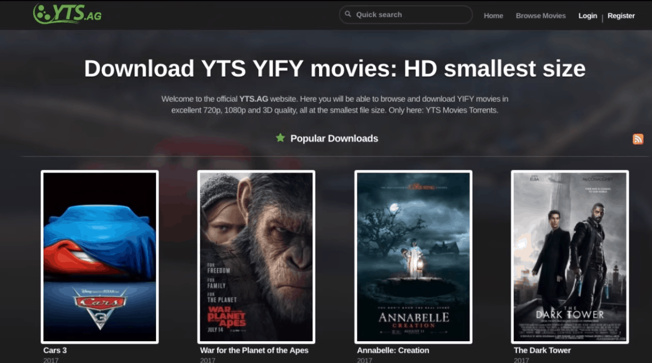This screenshot has width=652, height=363.
Task: Click the Cars 3 title link
Action: pos(55,350)
